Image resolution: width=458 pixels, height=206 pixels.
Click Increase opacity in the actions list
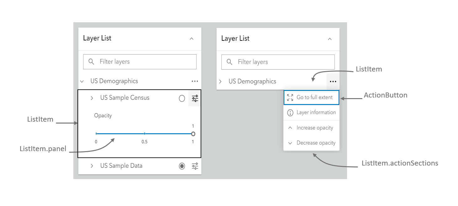coord(315,128)
